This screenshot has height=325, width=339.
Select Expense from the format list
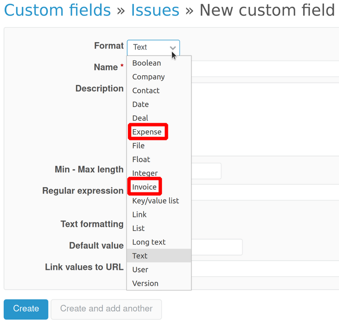pos(147,132)
